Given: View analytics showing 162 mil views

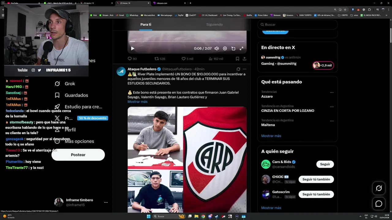Looking at the screenshot, I should click(x=216, y=59).
